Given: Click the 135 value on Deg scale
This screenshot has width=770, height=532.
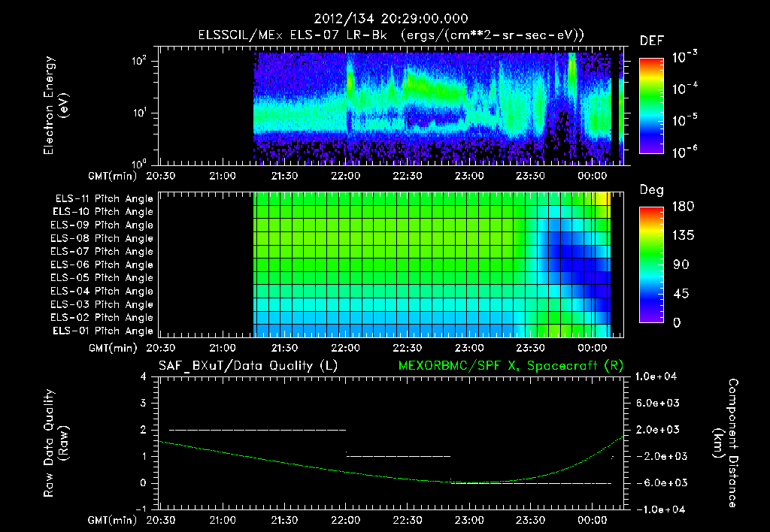Looking at the screenshot, I should (683, 236).
